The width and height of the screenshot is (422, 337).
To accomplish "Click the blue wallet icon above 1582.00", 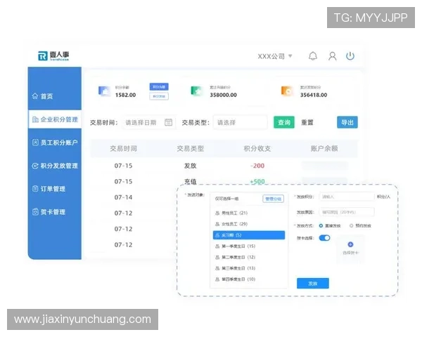I will (104, 91).
